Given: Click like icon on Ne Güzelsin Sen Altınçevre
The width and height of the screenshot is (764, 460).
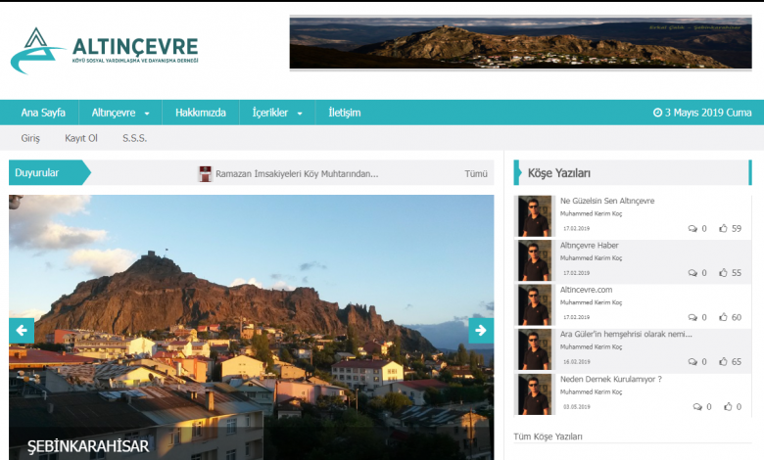Looking at the screenshot, I should click(x=723, y=229).
